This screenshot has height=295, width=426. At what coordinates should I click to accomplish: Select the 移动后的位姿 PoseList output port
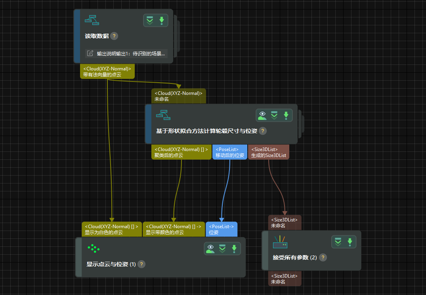[x=229, y=153]
